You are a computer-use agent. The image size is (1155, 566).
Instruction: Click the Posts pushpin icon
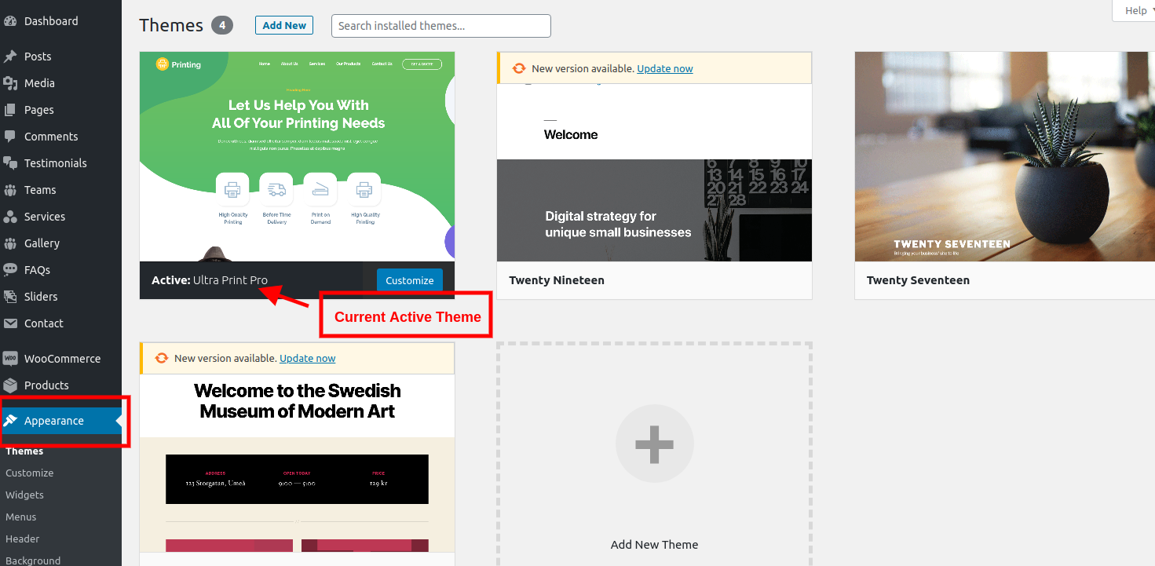click(10, 57)
